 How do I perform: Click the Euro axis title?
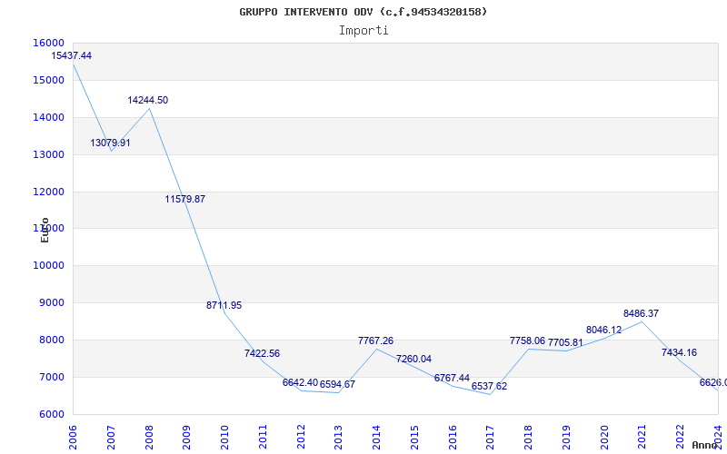pyautogui.click(x=45, y=231)
